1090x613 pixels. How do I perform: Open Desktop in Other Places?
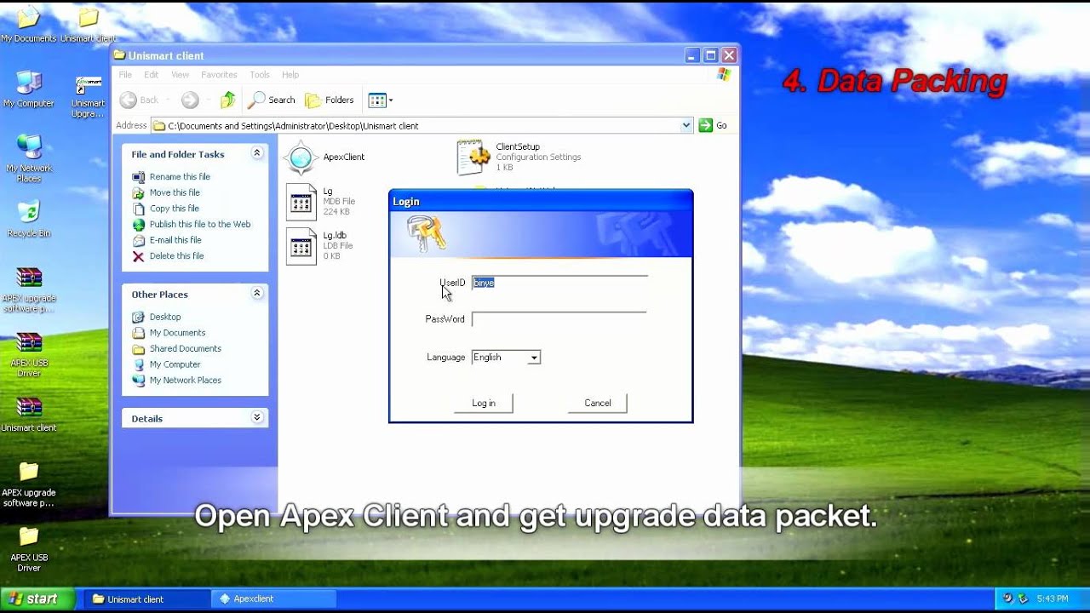click(165, 317)
